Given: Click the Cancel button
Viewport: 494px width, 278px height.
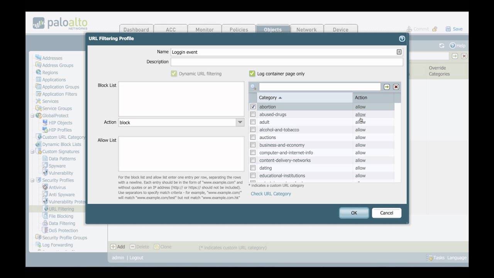Looking at the screenshot, I should pos(387,213).
